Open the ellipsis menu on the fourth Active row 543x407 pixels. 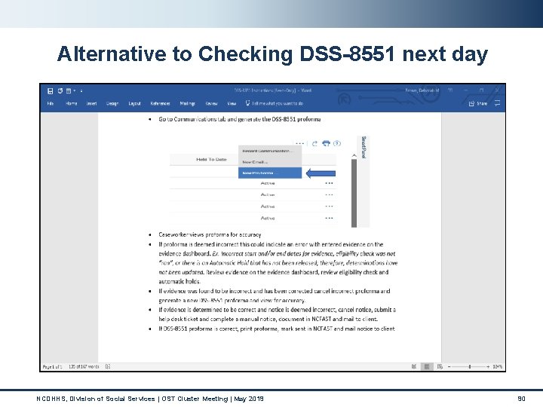tap(329, 218)
